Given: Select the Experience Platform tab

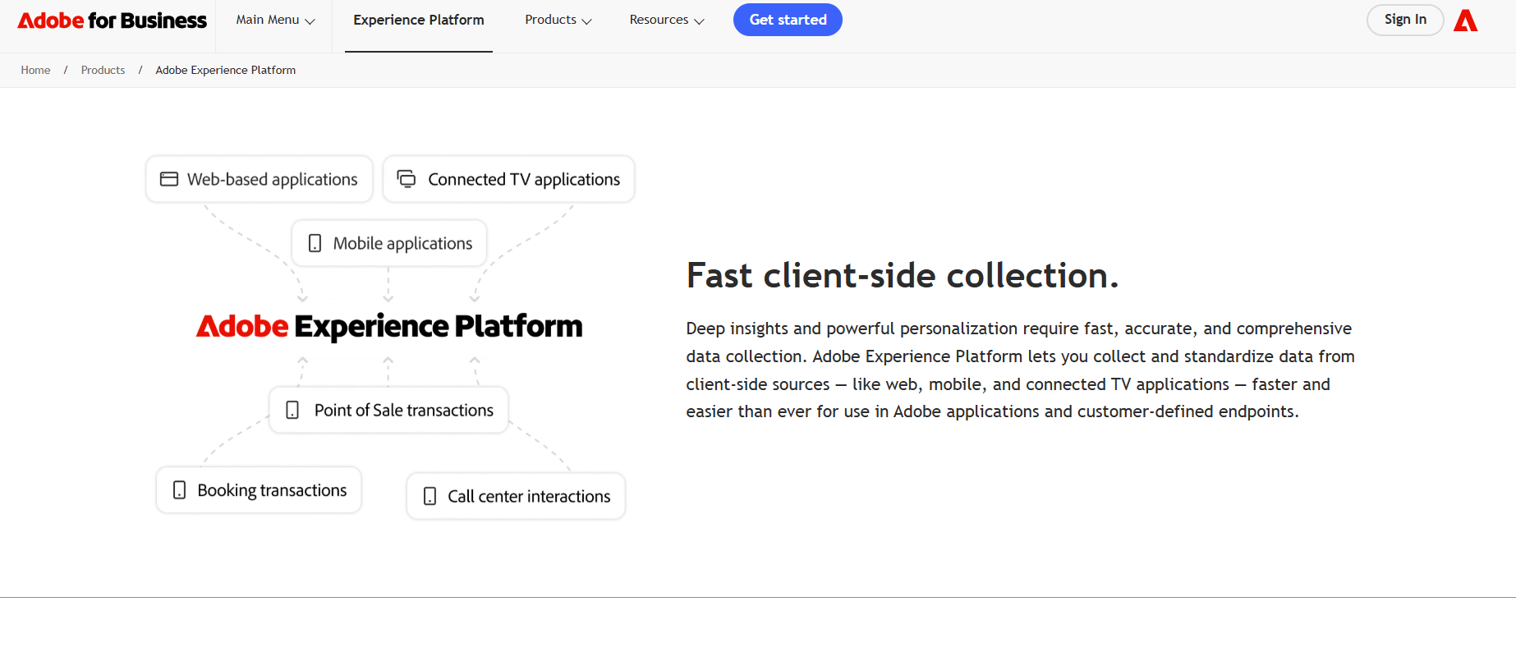Looking at the screenshot, I should tap(419, 20).
